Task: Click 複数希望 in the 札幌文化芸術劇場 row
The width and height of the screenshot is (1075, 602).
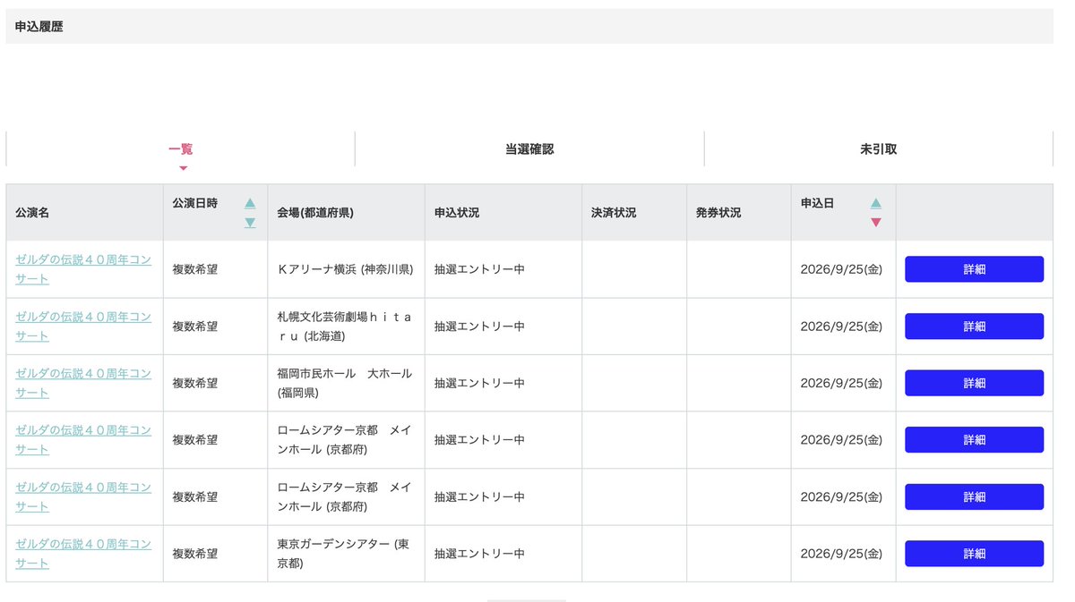Action: tap(195, 326)
